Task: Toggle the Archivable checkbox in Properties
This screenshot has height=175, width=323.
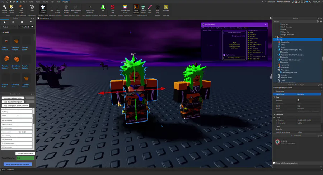Action: [x=298, y=100]
